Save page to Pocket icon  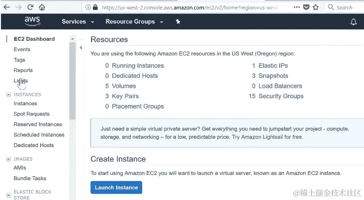pyautogui.click(x=307, y=8)
